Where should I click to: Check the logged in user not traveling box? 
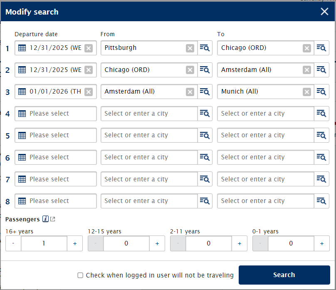[80, 275]
